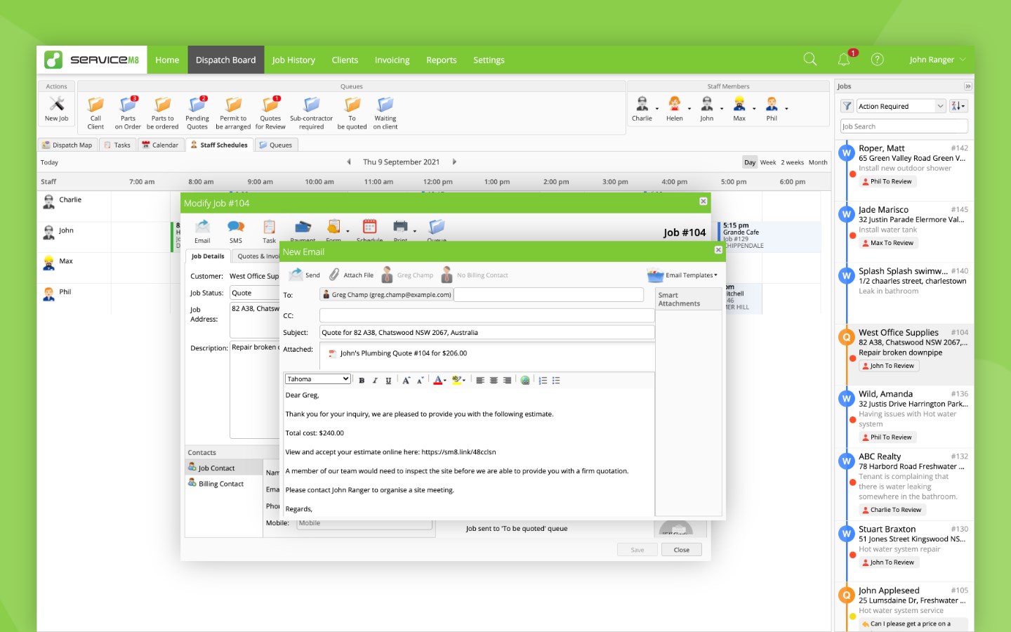This screenshot has height=632, width=1011.
Task: Open the Parts on Order queue
Action: [x=128, y=105]
